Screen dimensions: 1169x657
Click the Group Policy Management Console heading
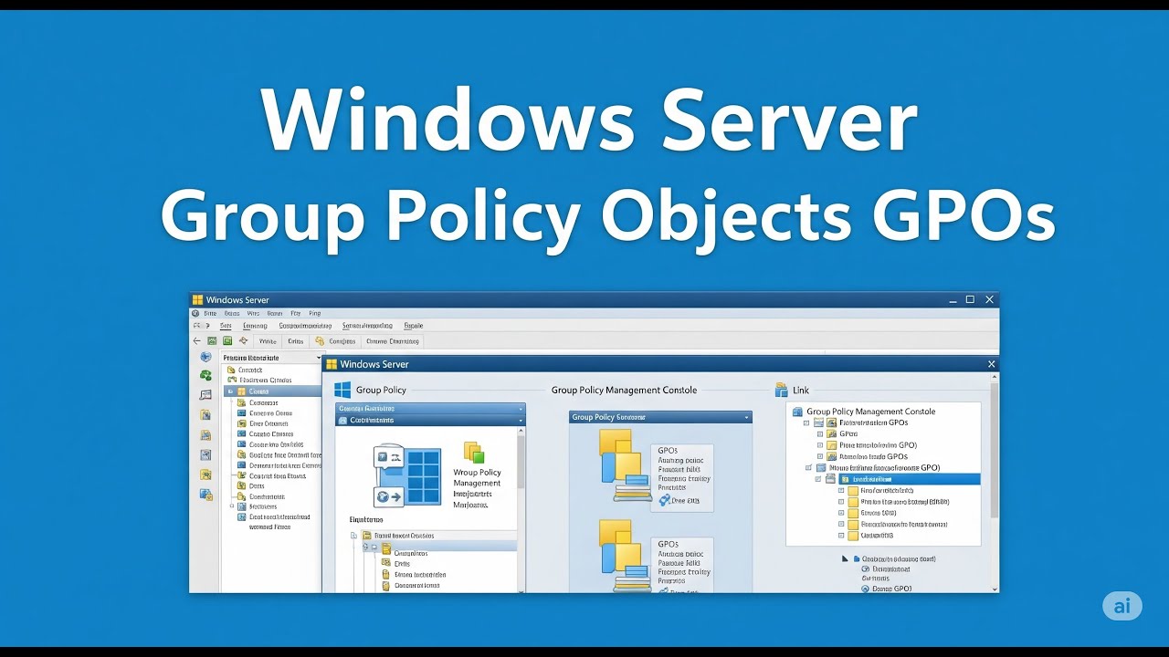coord(624,390)
